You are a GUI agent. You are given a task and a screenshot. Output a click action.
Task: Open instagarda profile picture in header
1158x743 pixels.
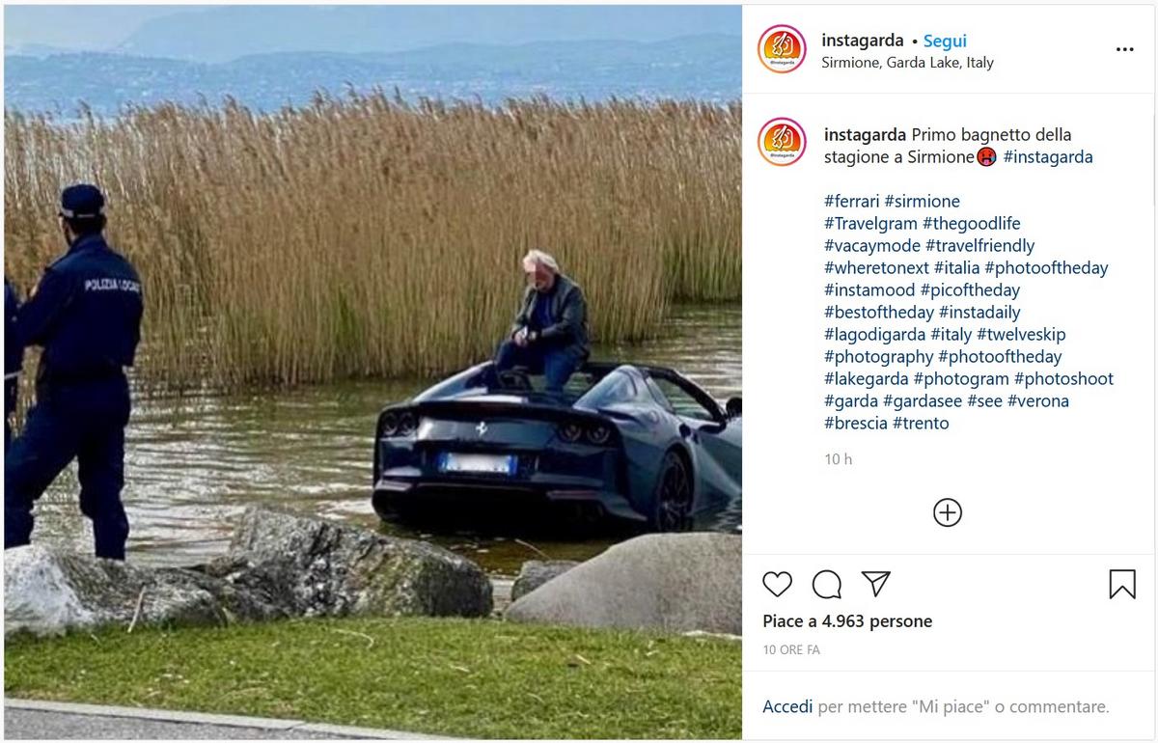782,49
